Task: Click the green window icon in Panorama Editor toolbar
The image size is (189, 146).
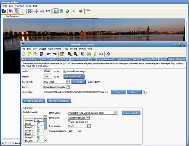Action: [88, 11]
